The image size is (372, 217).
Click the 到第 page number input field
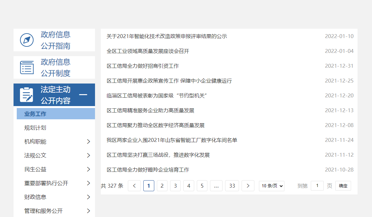[x=317, y=186]
